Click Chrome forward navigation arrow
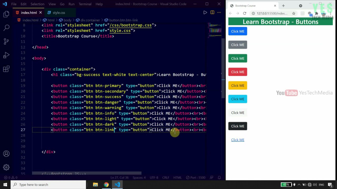 pyautogui.click(x=237, y=13)
